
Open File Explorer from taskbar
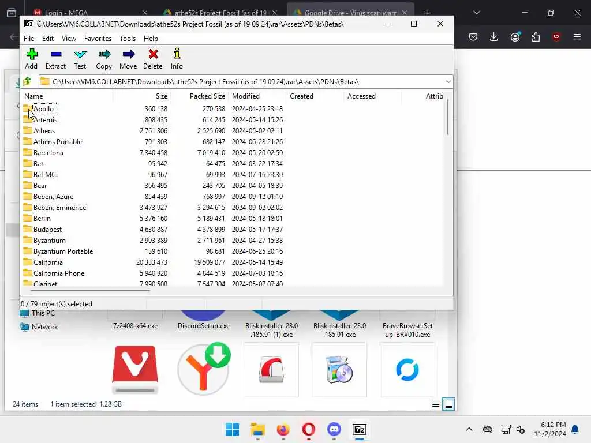pyautogui.click(x=258, y=429)
